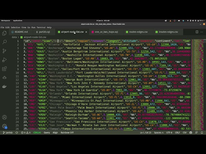Select the CRLF line ending selector
The width and height of the screenshot is (206, 154).
click(177, 133)
